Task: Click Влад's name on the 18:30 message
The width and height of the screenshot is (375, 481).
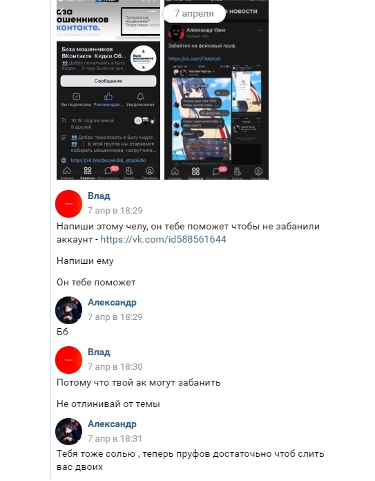Action: pos(99,352)
